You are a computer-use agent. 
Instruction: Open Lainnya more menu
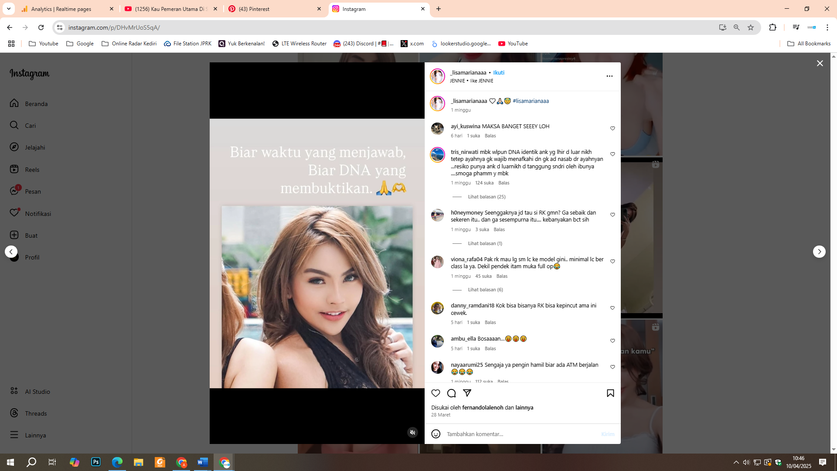[28, 435]
